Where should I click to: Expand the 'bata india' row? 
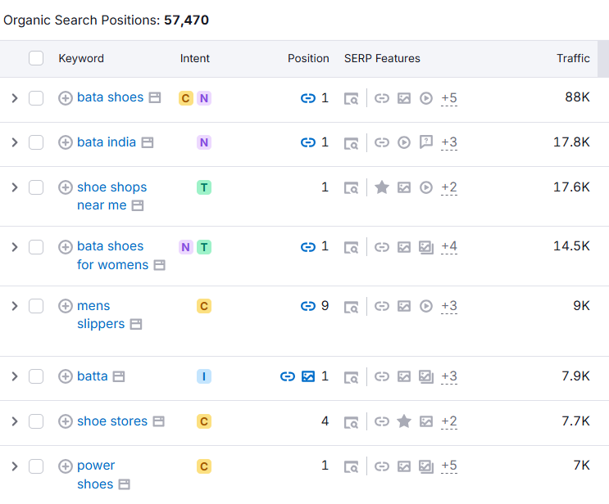click(15, 142)
